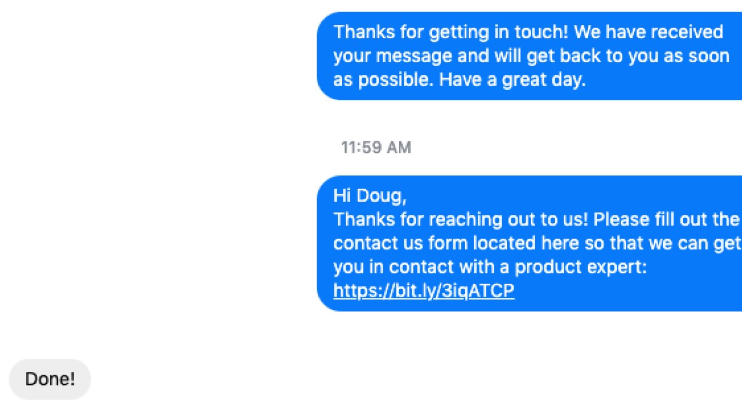The height and width of the screenshot is (417, 742).
Task: Click the words "product expert:" in the message
Action: click(x=580, y=268)
